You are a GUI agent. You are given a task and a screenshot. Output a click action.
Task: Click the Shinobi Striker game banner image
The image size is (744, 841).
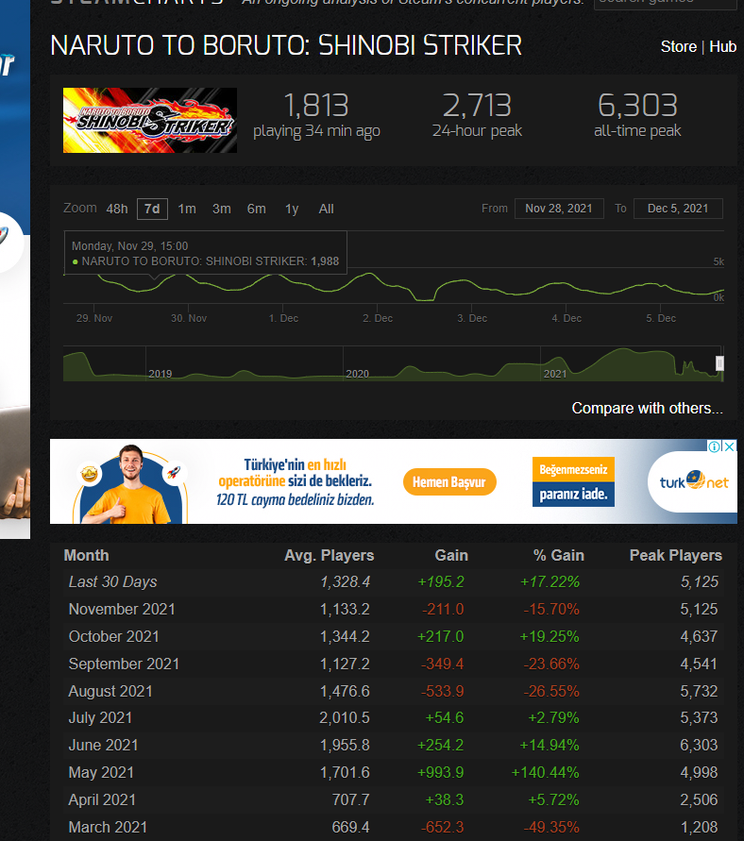[150, 120]
